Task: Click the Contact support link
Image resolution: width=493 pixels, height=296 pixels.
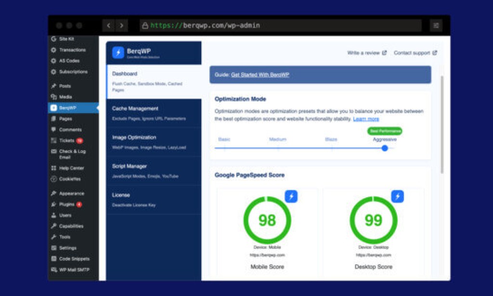Action: (x=415, y=53)
